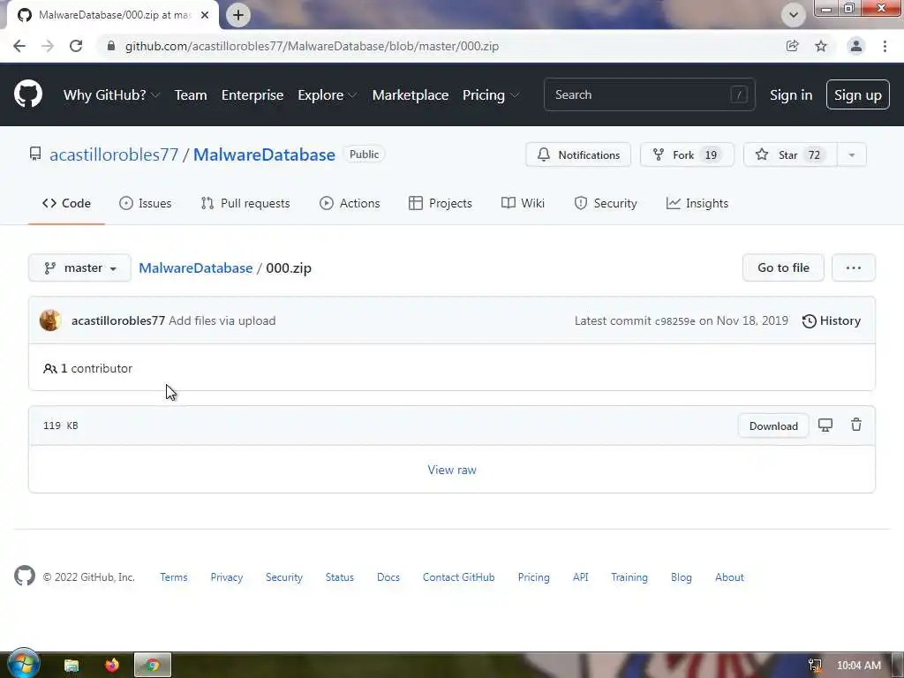The height and width of the screenshot is (678, 904).
Task: Open MalwareDatabase repository title link
Action: click(264, 154)
